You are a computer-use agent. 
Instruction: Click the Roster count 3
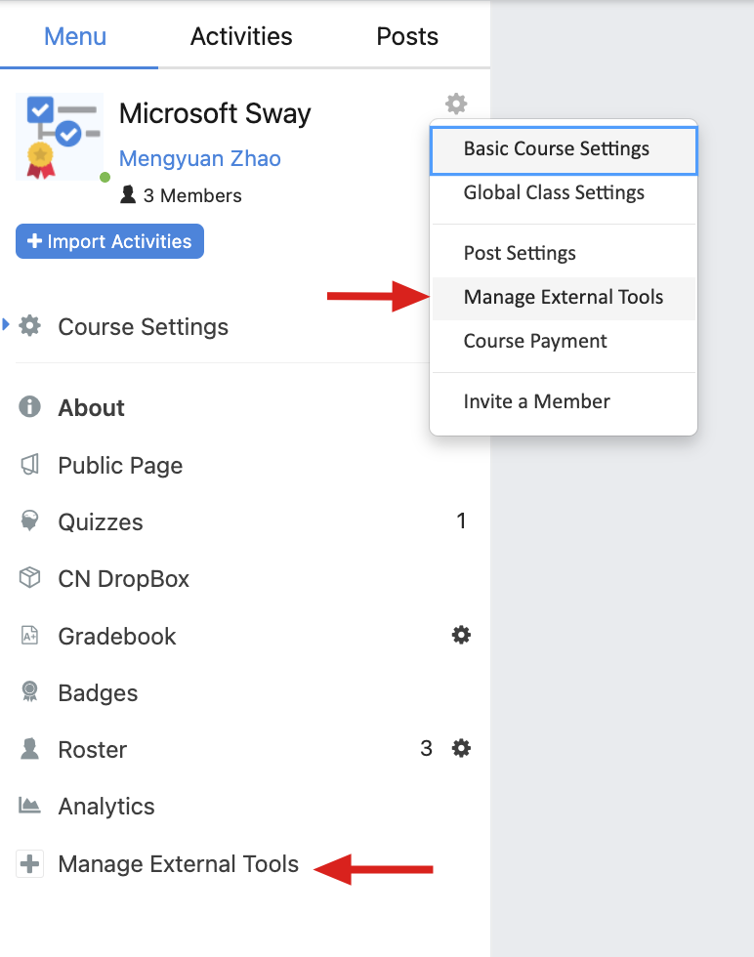[426, 748]
